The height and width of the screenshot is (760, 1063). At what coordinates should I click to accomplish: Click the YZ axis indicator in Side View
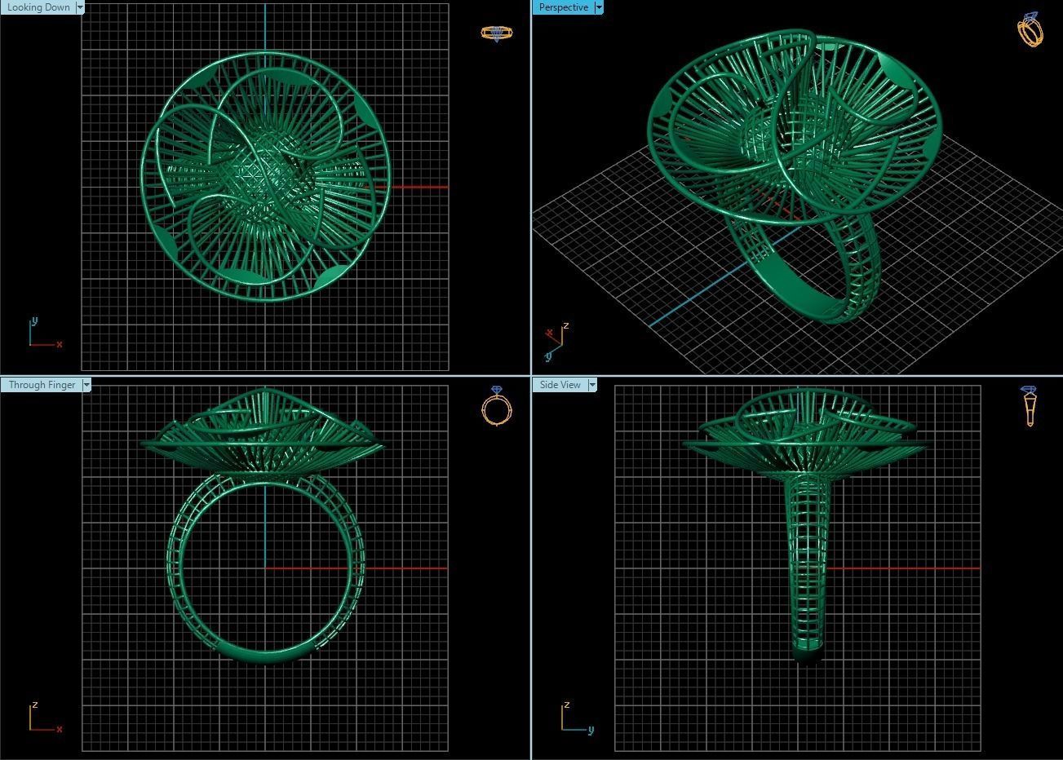(x=578, y=717)
